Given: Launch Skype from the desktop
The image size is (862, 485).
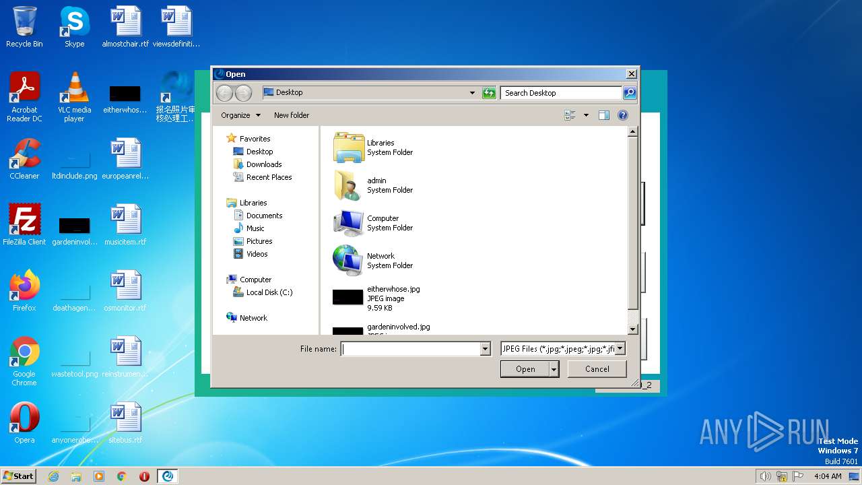Looking at the screenshot, I should [x=74, y=27].
